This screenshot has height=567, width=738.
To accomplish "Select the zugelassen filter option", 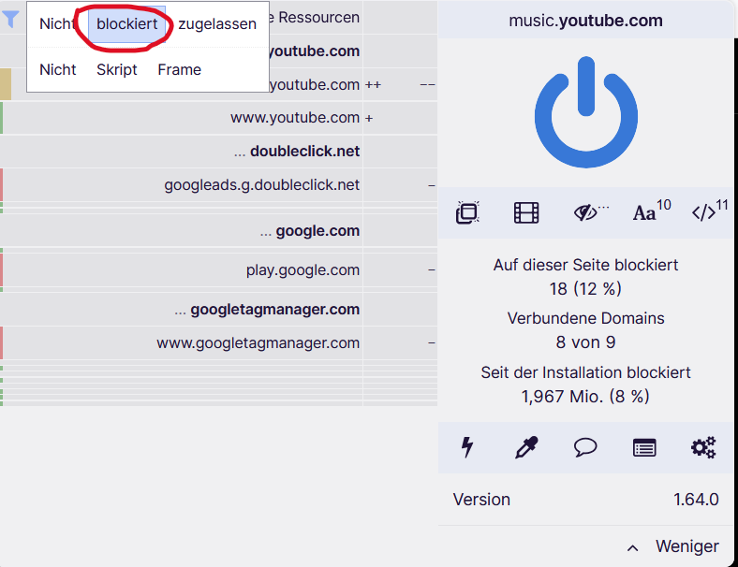I will coord(217,24).
